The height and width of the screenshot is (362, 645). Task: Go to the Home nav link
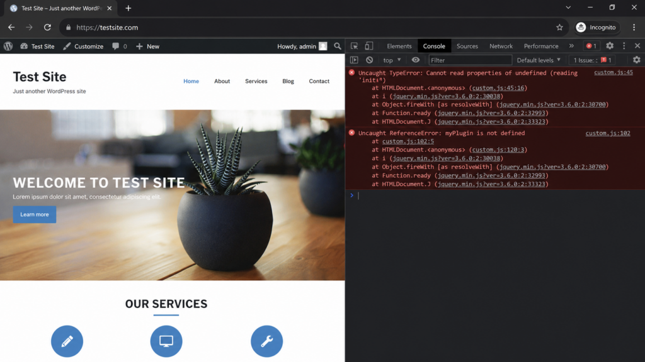[x=191, y=81]
